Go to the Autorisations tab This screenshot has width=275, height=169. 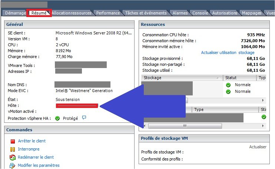[x=225, y=13]
